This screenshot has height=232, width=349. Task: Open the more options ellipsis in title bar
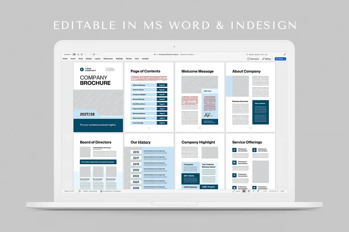98,54
